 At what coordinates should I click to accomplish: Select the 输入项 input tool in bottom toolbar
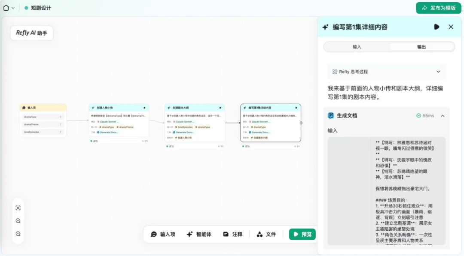coord(164,234)
